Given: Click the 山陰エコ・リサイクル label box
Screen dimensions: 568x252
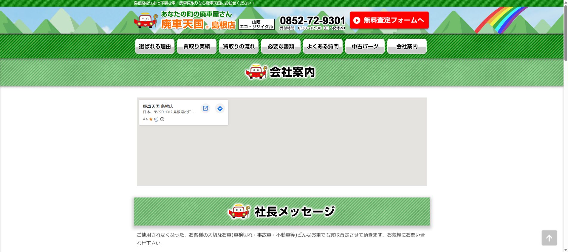Looking at the screenshot, I should click(256, 24).
